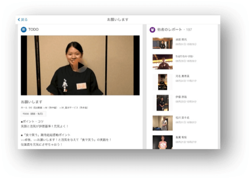
Task: Play the TODO video
Action: coord(81,65)
